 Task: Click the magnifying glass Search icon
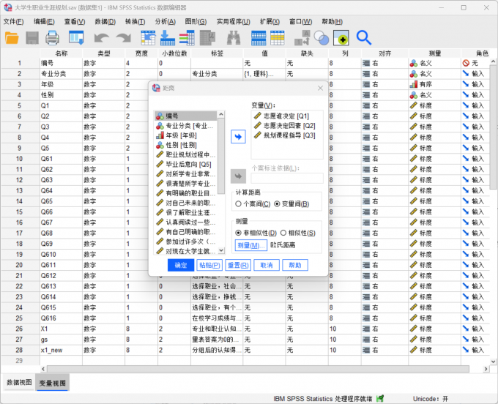point(363,37)
